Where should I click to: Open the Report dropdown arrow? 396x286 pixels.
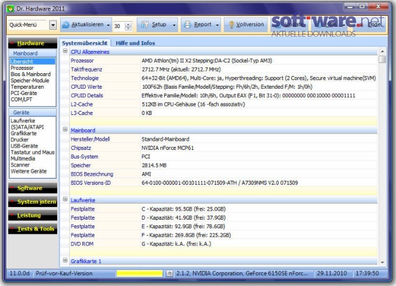217,25
